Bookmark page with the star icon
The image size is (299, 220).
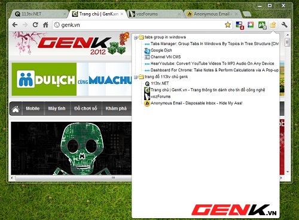click(227, 25)
